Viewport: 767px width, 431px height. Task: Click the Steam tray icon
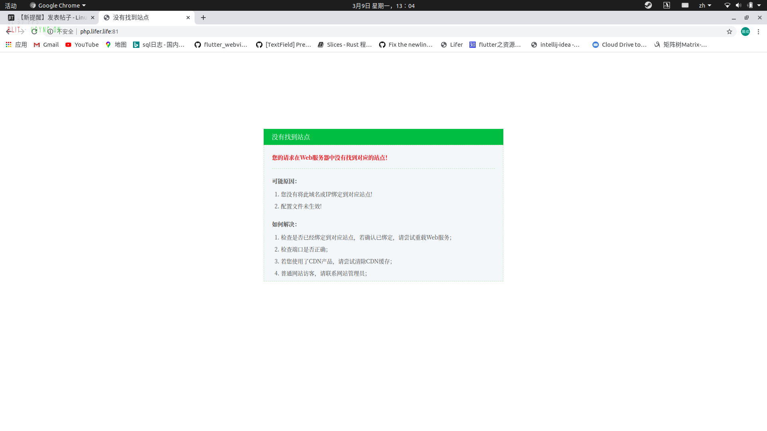coord(648,5)
